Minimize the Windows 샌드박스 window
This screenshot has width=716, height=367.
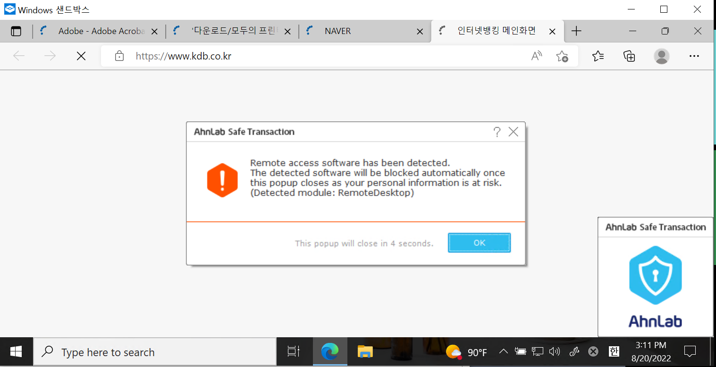click(x=631, y=9)
